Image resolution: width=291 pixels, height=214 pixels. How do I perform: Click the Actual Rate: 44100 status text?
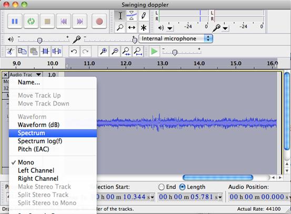[259, 209]
